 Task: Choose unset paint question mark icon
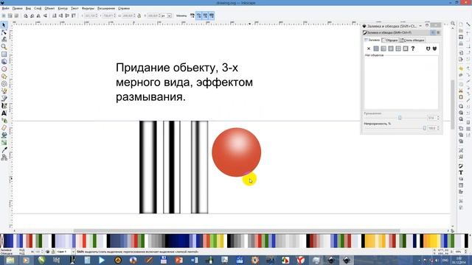[413, 49]
